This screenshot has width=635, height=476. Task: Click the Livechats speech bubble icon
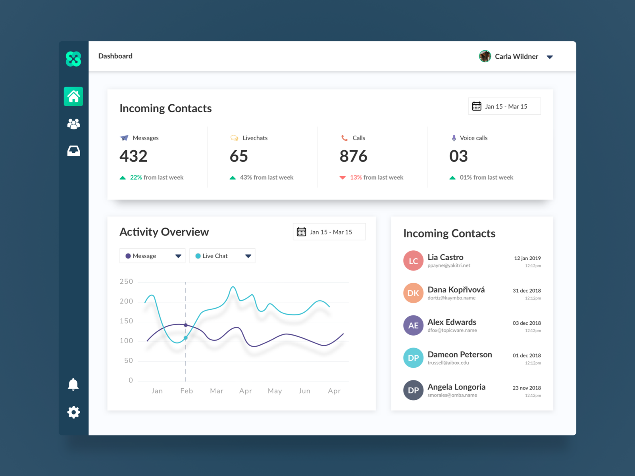tap(234, 138)
